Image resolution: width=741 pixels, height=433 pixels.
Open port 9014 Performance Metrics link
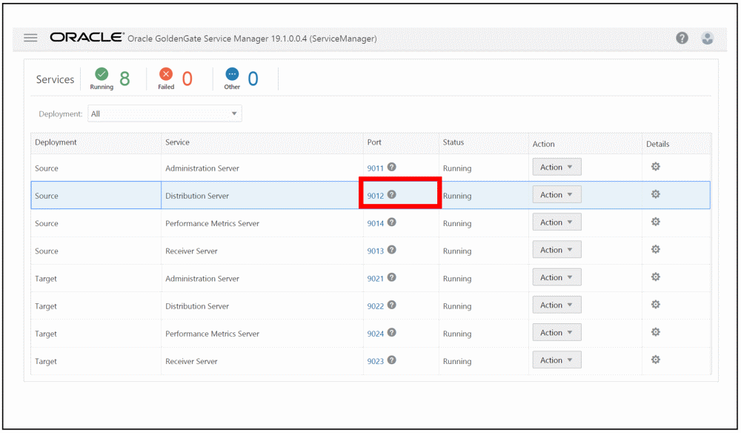point(375,224)
